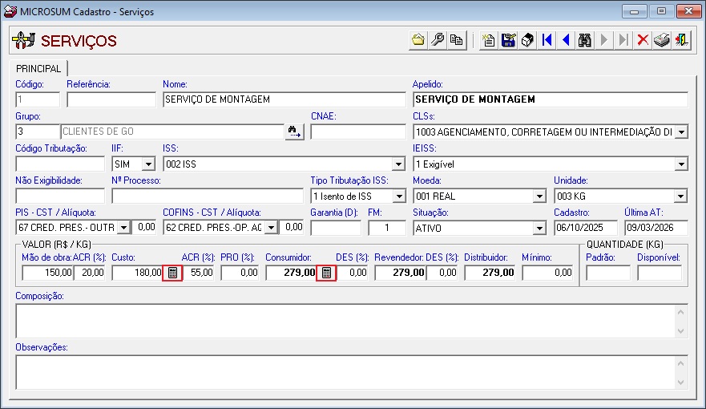Screen dimensions: 706x409
Task: Click the Nome field with SERVIÇO DE MONTAGEM
Action: tap(284, 99)
